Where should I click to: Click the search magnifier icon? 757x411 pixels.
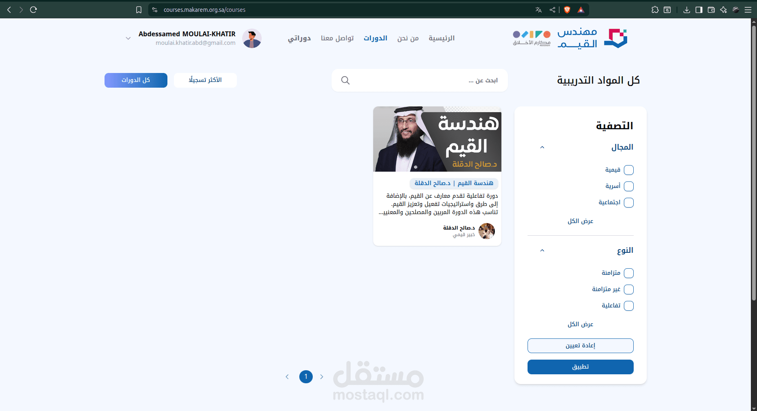(x=345, y=80)
